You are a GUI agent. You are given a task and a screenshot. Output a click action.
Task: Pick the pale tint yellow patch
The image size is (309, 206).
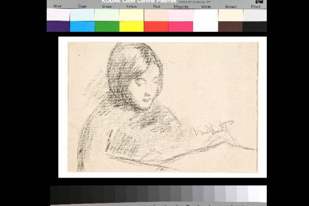pyautogui.click(x=131, y=15)
